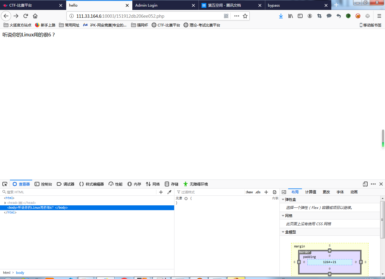385x279 pixels.
Task: Toggle the .cls class panel
Action: [258, 192]
